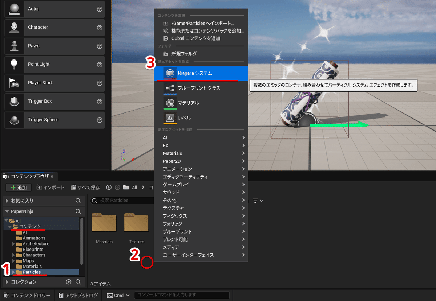Viewport: 436px width, 301px height.
Task: Open the エディタユーティリティ submenu
Action: pyautogui.click(x=201, y=177)
